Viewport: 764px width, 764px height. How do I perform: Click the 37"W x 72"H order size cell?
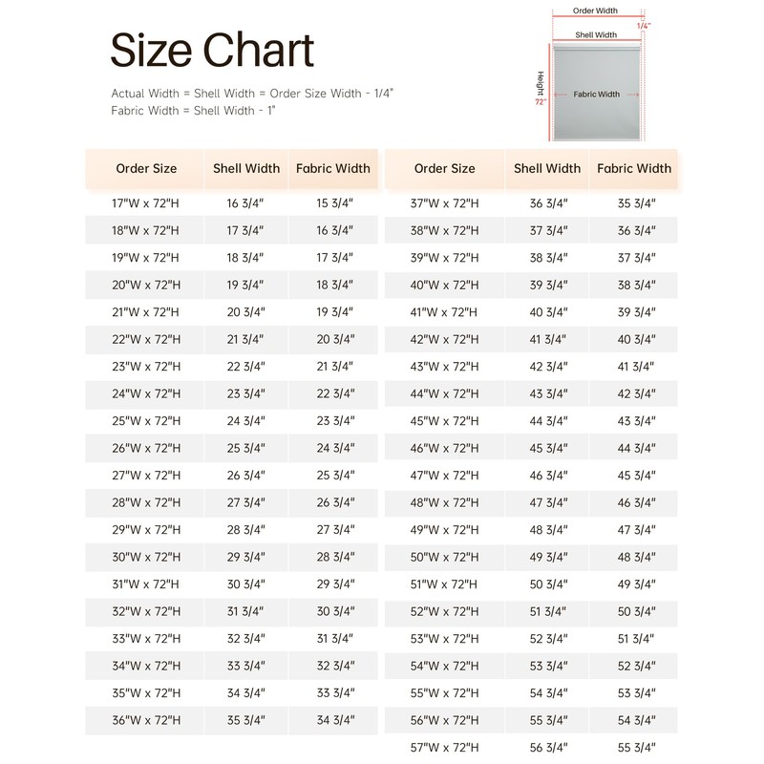tap(445, 203)
